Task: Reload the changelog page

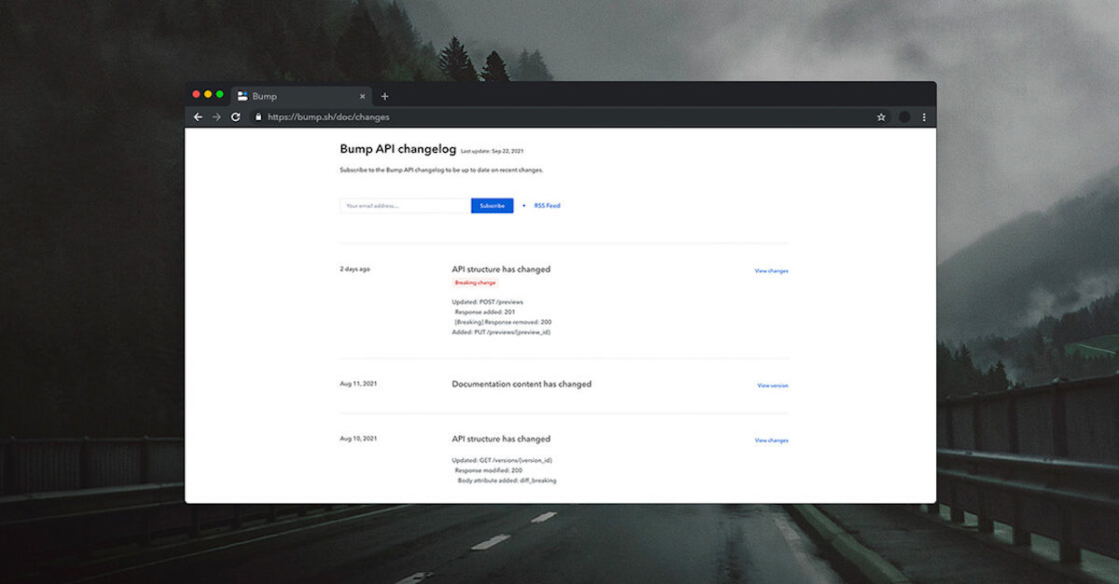Action: 235,116
